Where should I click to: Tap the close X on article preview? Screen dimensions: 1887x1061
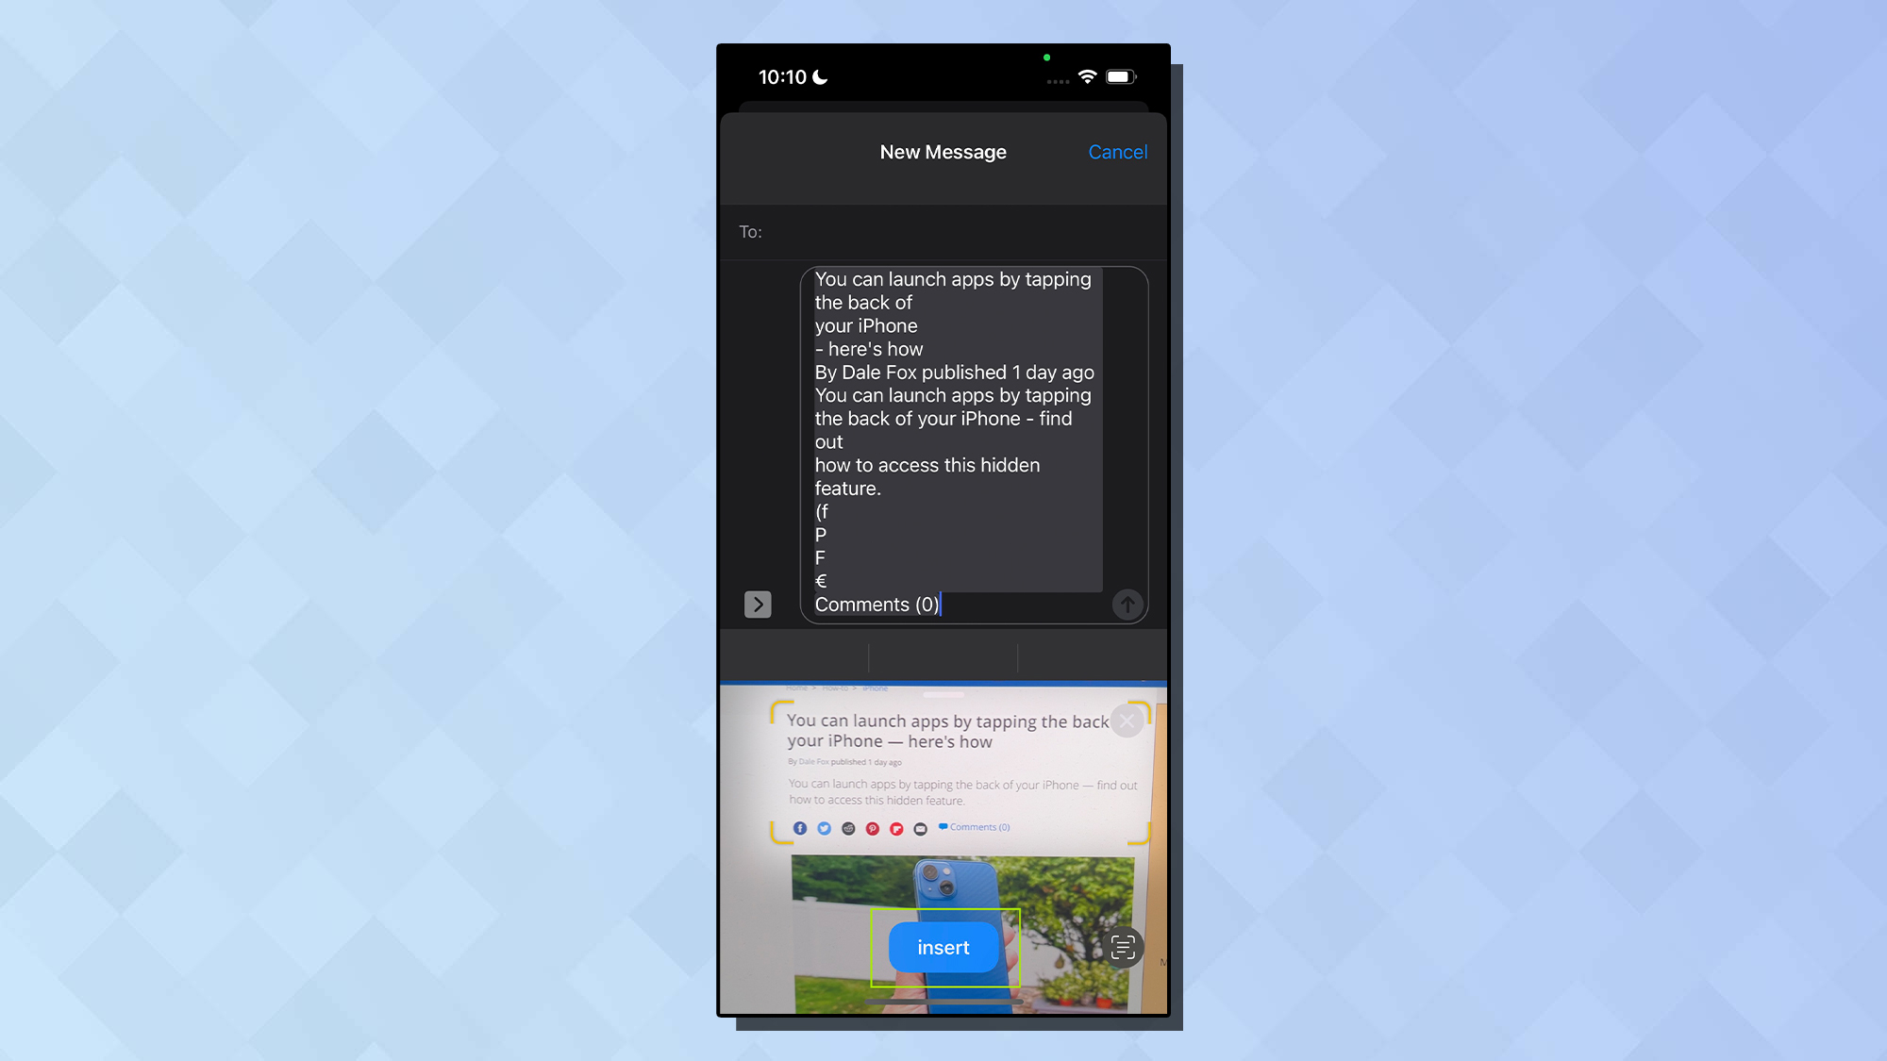[1125, 721]
